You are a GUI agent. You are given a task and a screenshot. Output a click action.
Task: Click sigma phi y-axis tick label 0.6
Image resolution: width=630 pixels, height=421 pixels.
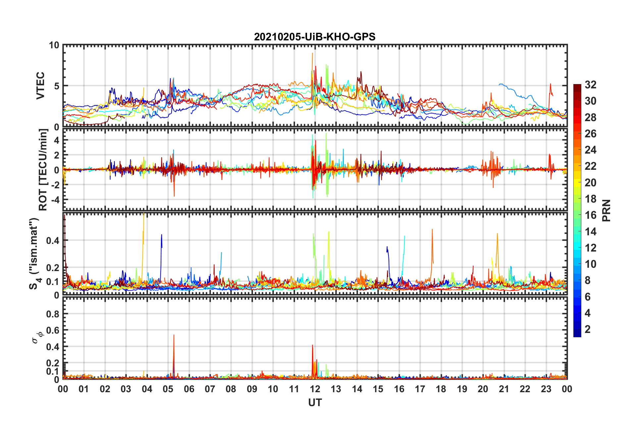point(53,330)
